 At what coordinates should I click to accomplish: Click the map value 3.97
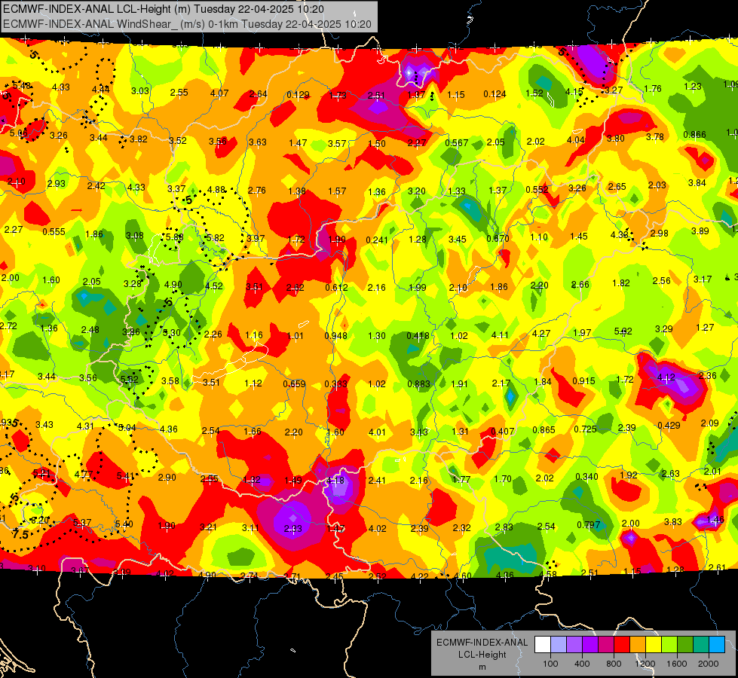coord(256,239)
